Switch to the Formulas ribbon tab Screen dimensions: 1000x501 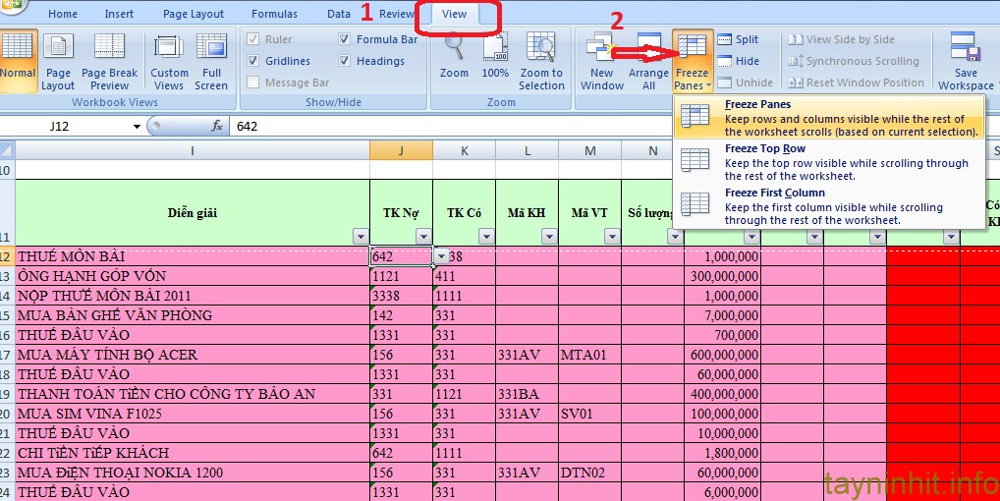click(274, 14)
